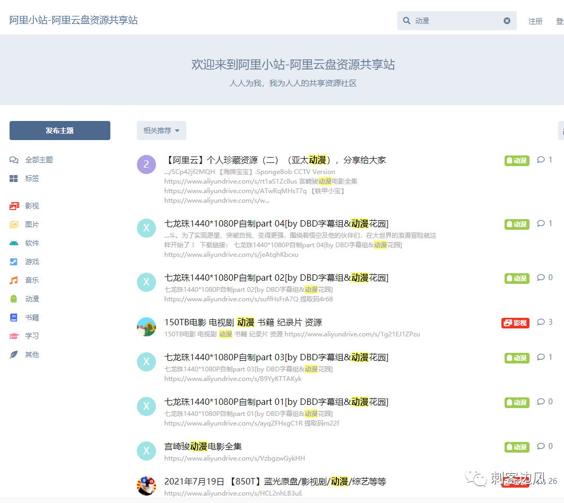This screenshot has width=564, height=503.
Task: Open post 七龙珠1440*1080P自制part 01
Action: (x=276, y=402)
